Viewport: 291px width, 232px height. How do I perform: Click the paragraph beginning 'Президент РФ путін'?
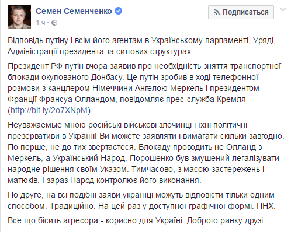[144, 88]
